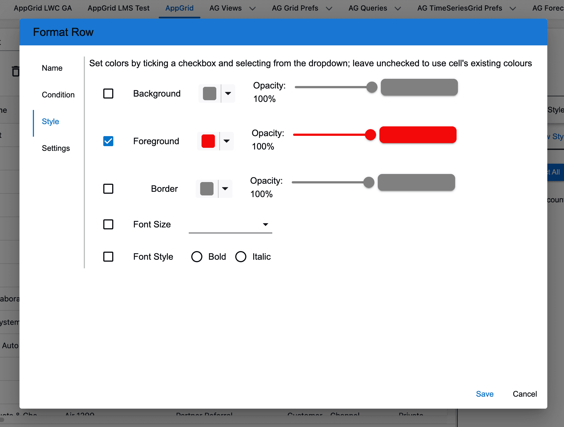Open the Background color dropdown arrow

coord(228,94)
